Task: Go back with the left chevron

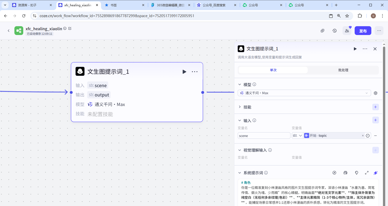Action: pyautogui.click(x=9, y=31)
